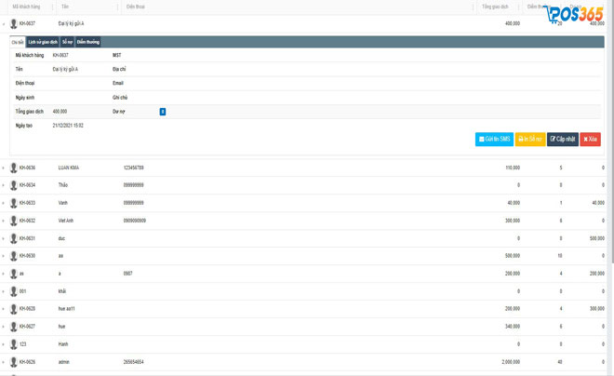Image resolution: width=614 pixels, height=376 pixels.
Task: Click the blue Dư nợ badge showing 0
Action: click(x=163, y=112)
